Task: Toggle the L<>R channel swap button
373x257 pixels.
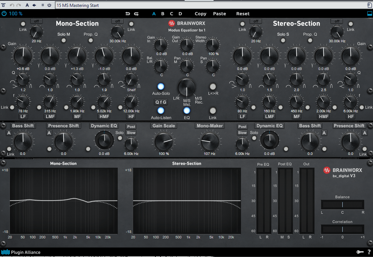Action: click(x=213, y=87)
